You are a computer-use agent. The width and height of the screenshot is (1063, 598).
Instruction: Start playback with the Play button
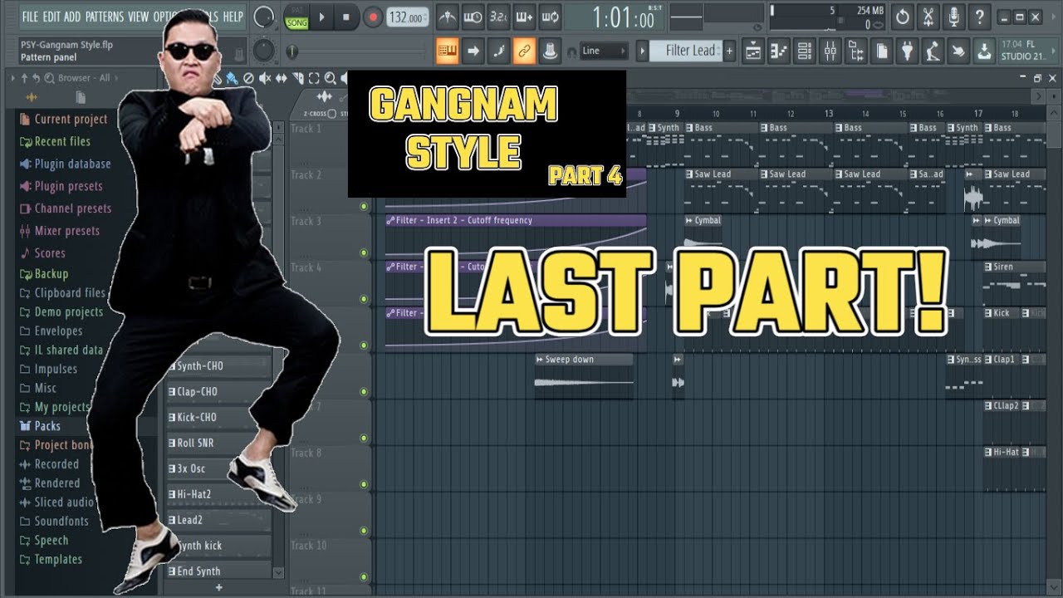[322, 17]
